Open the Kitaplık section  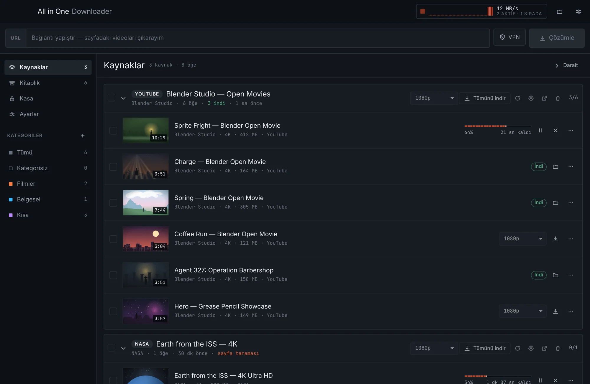point(48,83)
